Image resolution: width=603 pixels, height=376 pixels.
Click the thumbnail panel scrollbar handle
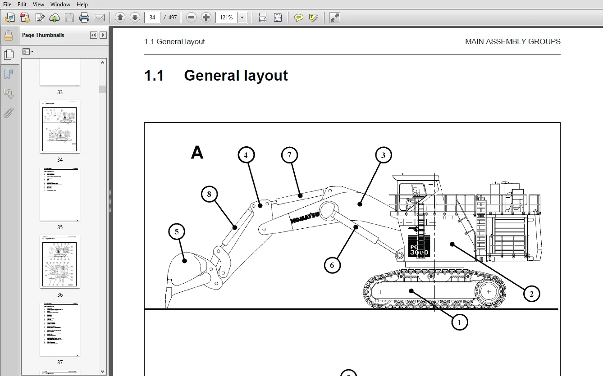coord(103,89)
